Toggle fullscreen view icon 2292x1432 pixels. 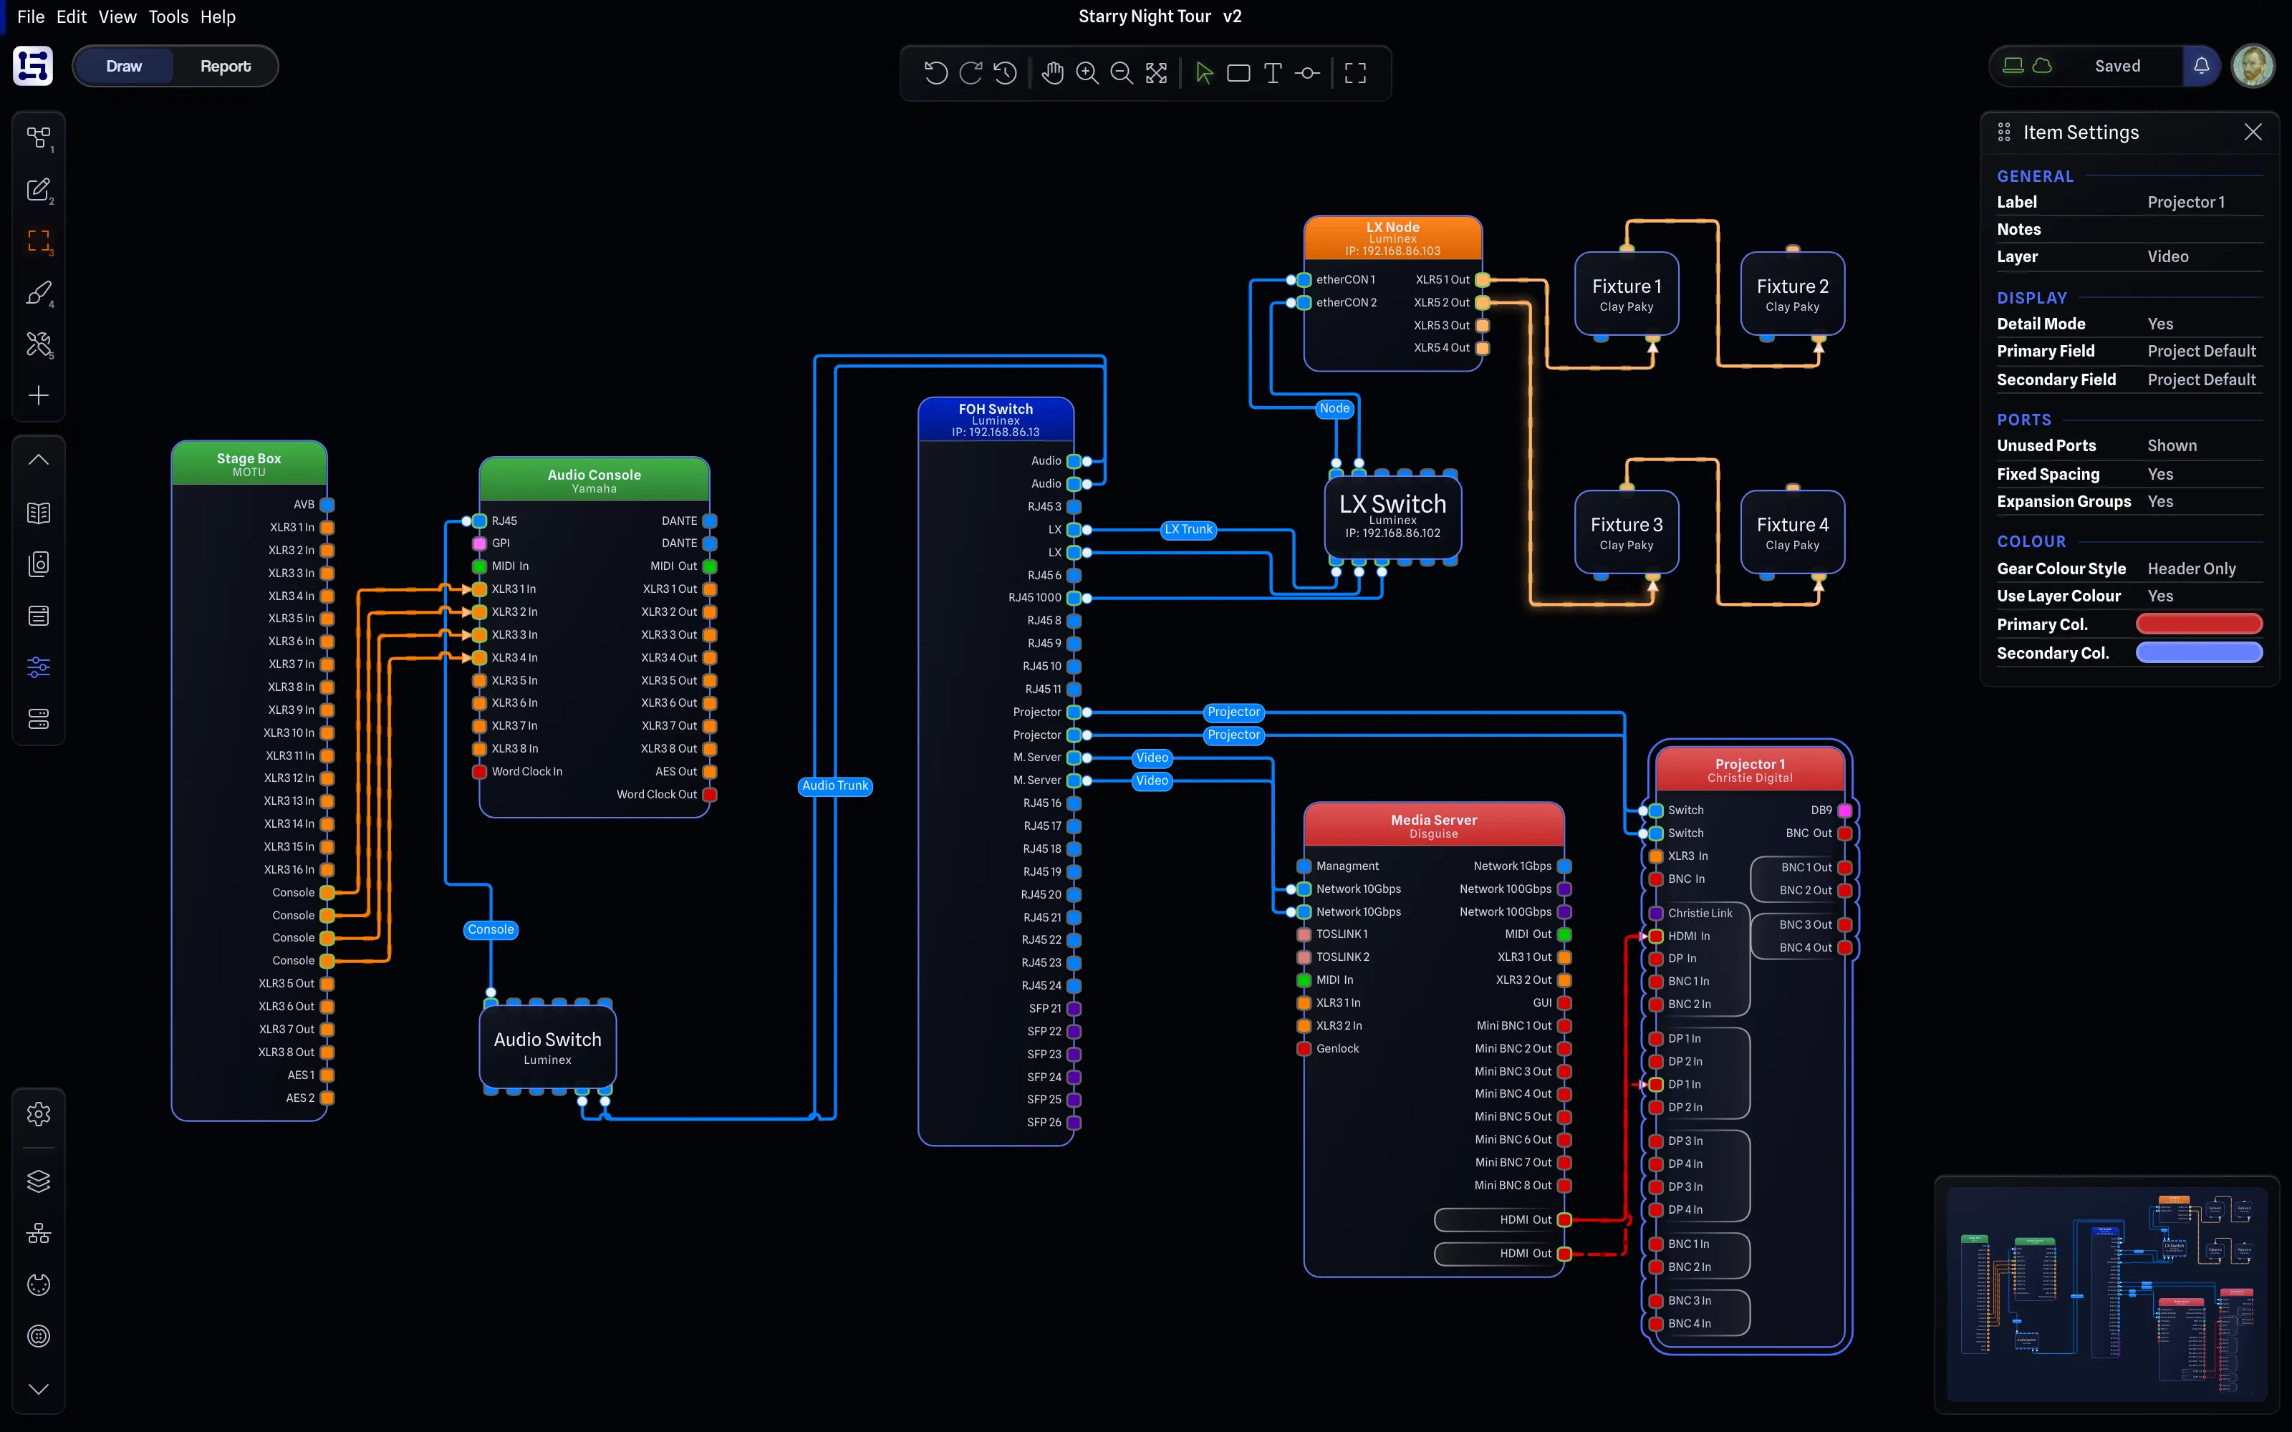[1355, 73]
